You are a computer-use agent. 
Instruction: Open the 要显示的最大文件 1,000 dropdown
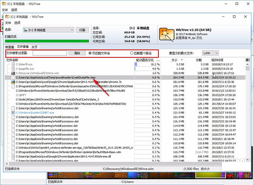(x=210, y=53)
